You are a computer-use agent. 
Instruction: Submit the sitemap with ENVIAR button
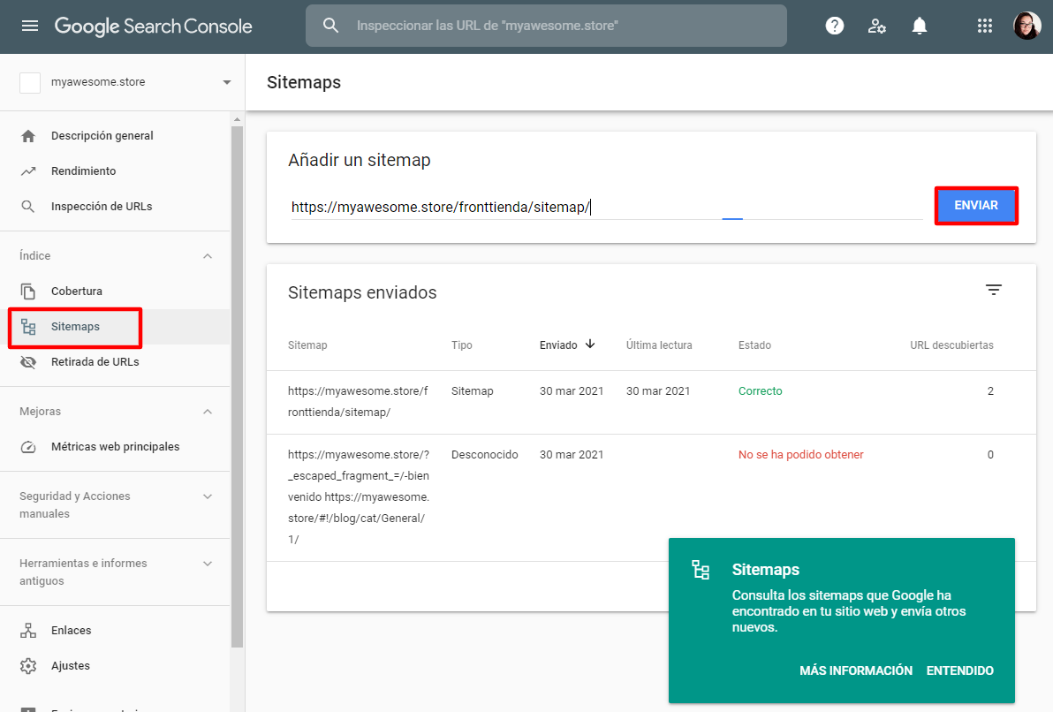976,206
